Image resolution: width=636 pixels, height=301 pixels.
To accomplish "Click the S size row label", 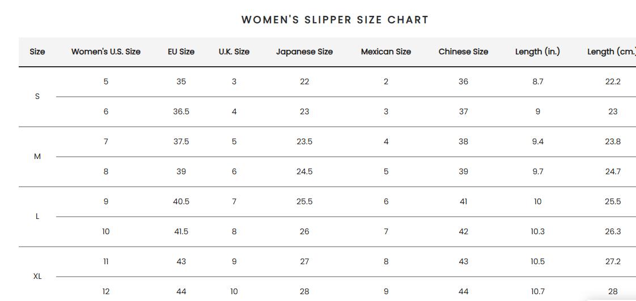I will [37, 96].
